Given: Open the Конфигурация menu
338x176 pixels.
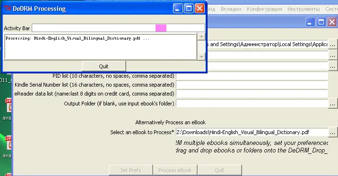Looking at the screenshot, I should click(264, 9).
